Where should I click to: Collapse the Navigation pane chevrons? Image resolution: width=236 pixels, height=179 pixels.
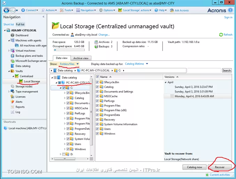pyautogui.click(x=44, y=17)
